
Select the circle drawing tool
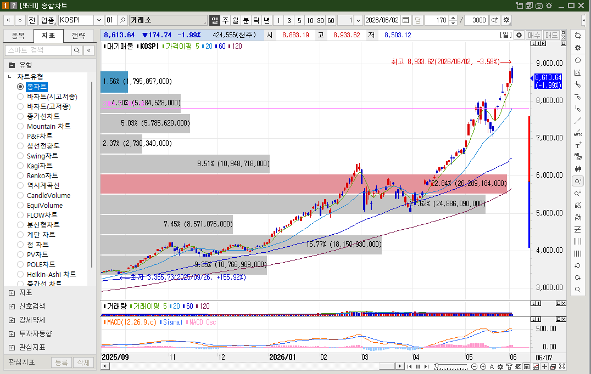577,60
